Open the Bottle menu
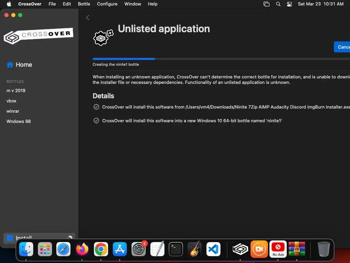The height and width of the screenshot is (263, 350). pos(84,4)
